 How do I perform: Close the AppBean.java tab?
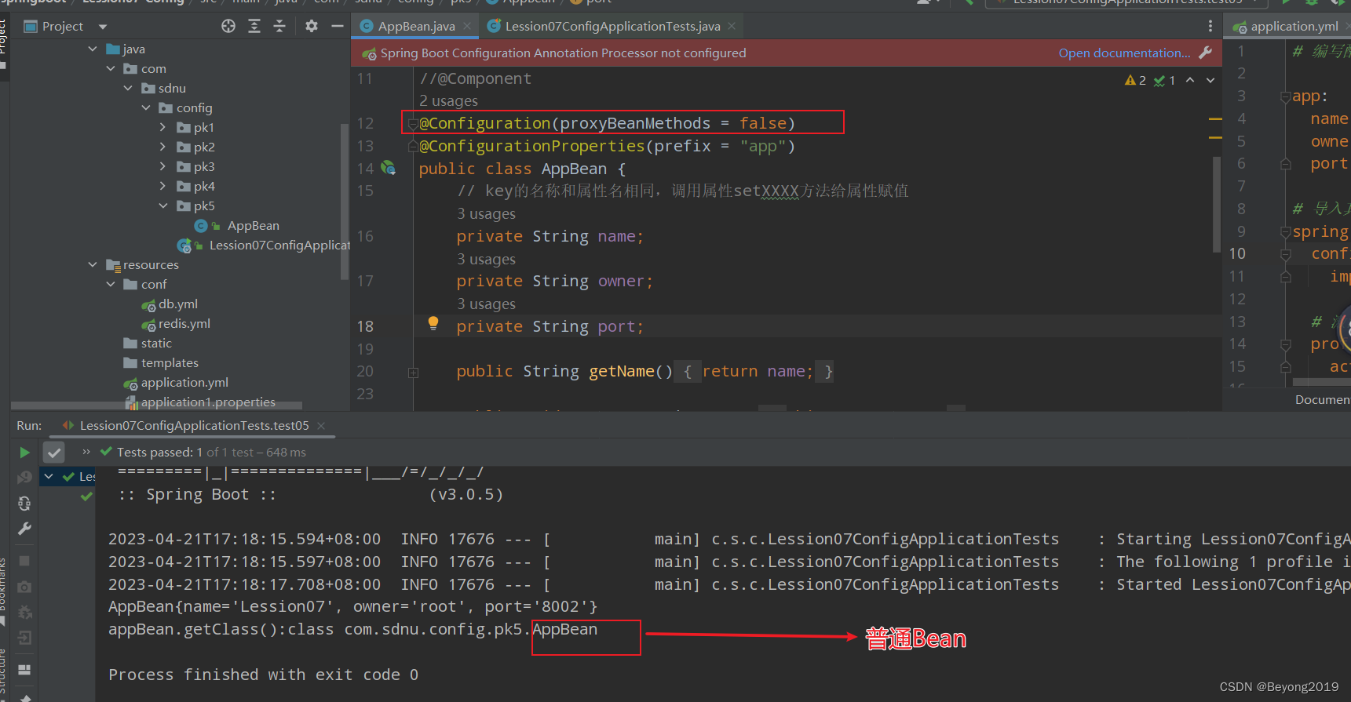[467, 26]
